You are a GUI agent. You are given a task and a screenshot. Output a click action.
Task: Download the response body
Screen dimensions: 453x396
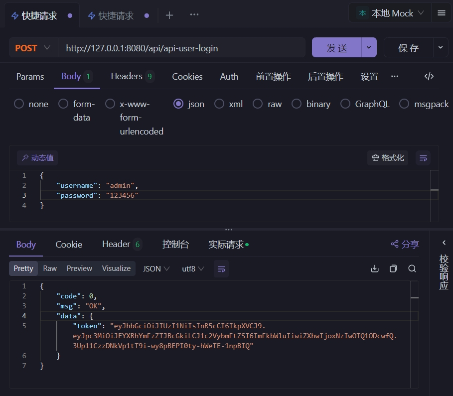pos(375,268)
